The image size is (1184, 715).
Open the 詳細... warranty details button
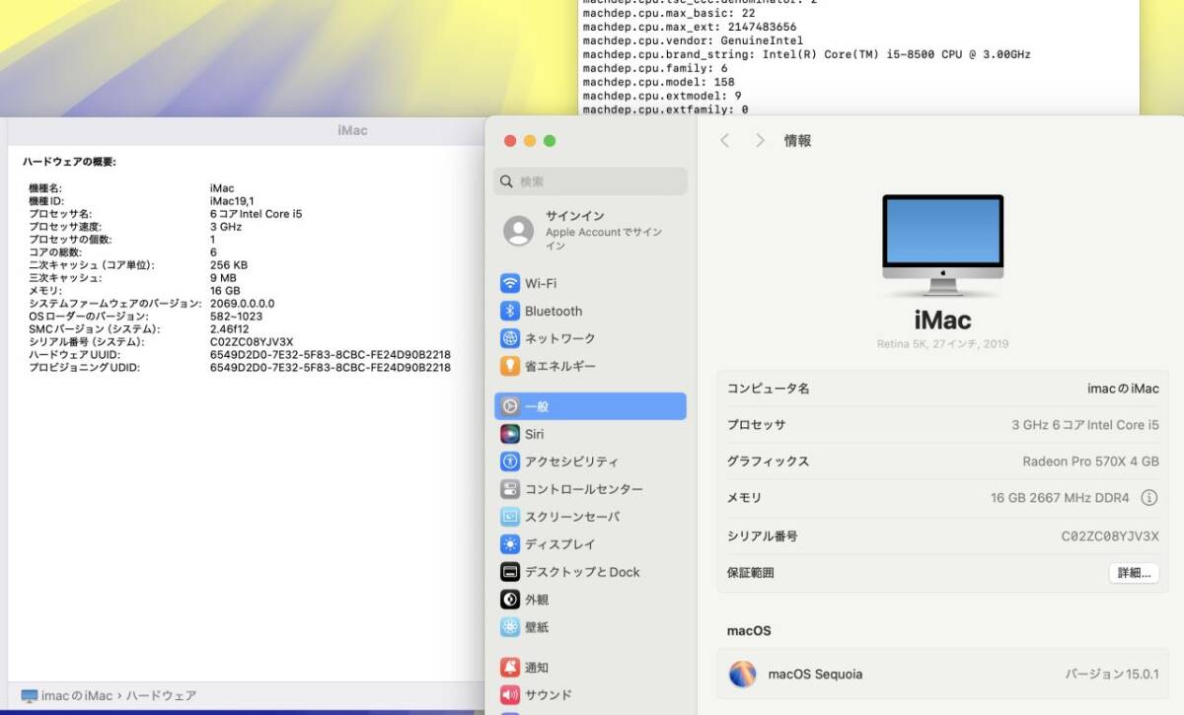click(x=1134, y=573)
